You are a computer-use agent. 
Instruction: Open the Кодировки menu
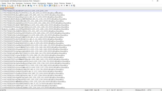click(x=19, y=3)
